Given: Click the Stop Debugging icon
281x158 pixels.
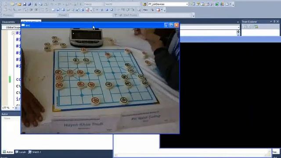Looking at the screenshot, I should coord(107,10).
